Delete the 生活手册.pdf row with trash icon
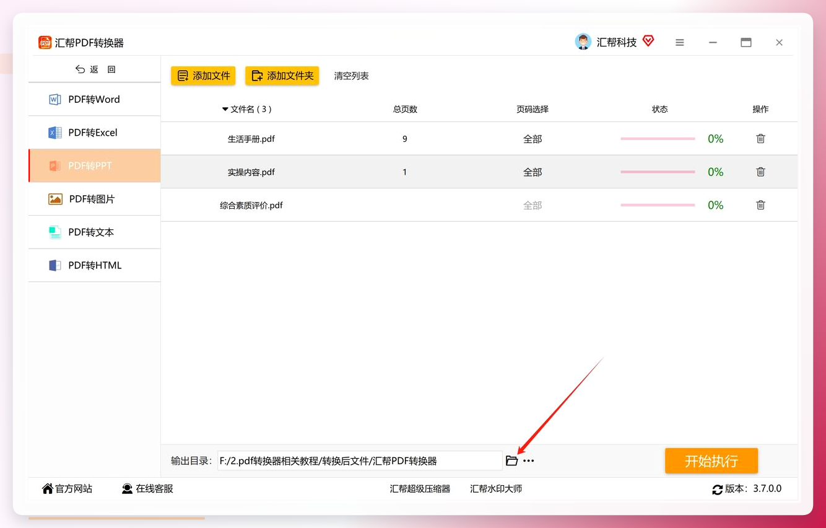The height and width of the screenshot is (528, 826). (760, 139)
